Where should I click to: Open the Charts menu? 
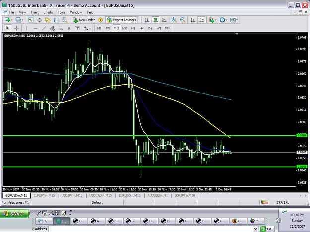[48, 12]
